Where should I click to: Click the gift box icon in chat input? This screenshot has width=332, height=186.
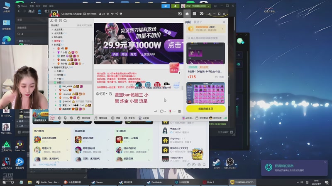179,111
